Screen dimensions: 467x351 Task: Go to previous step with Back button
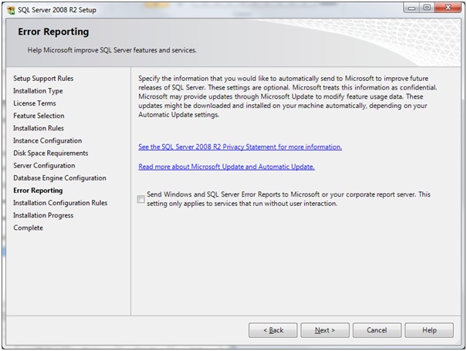[x=272, y=330]
